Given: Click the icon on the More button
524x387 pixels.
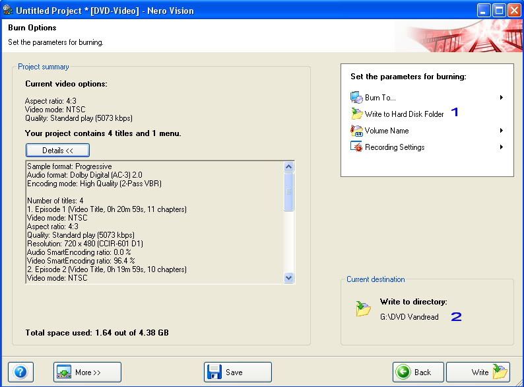Looking at the screenshot, I should point(64,372).
